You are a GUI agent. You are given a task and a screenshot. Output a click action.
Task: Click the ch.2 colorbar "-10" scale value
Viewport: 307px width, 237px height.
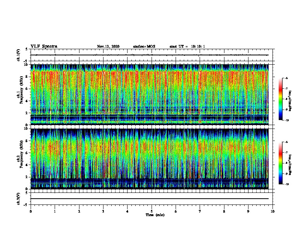click(x=286, y=184)
